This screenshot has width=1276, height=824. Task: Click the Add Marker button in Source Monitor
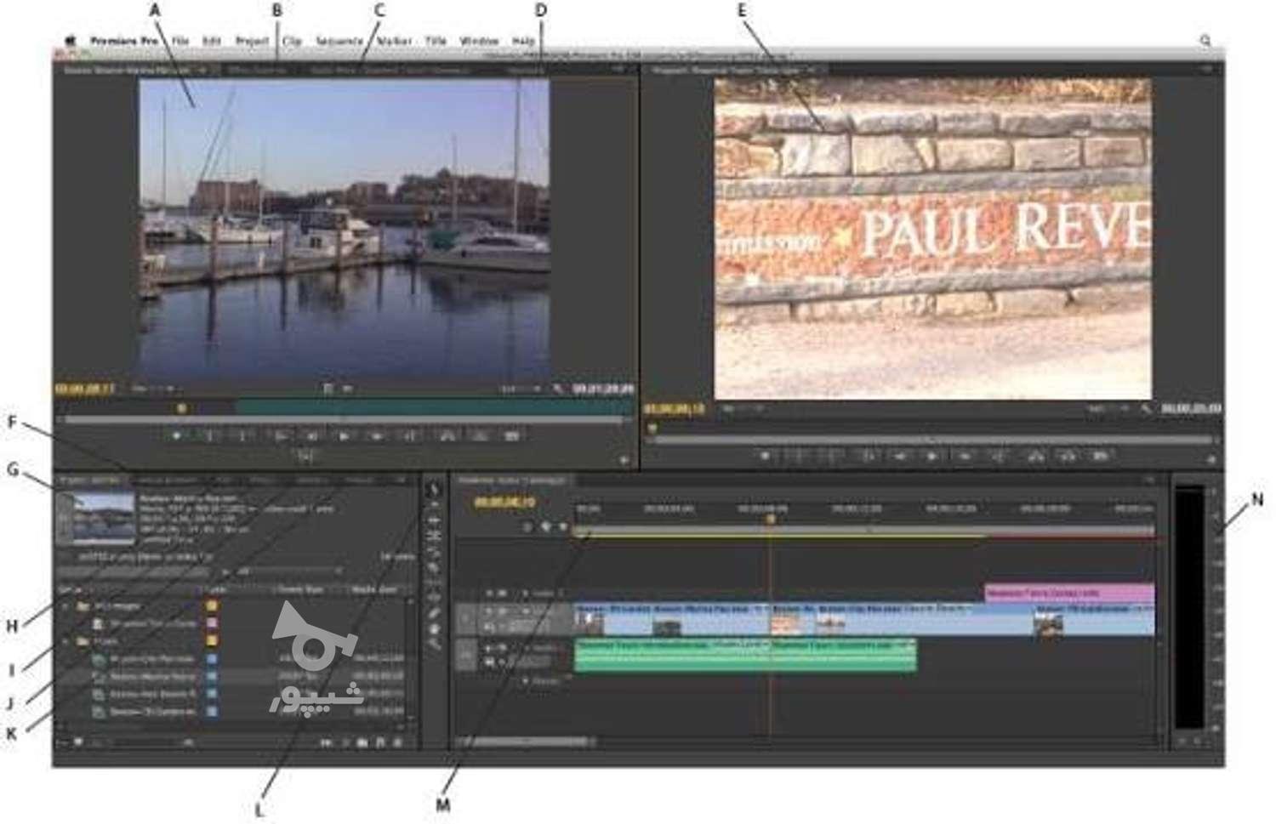[177, 436]
